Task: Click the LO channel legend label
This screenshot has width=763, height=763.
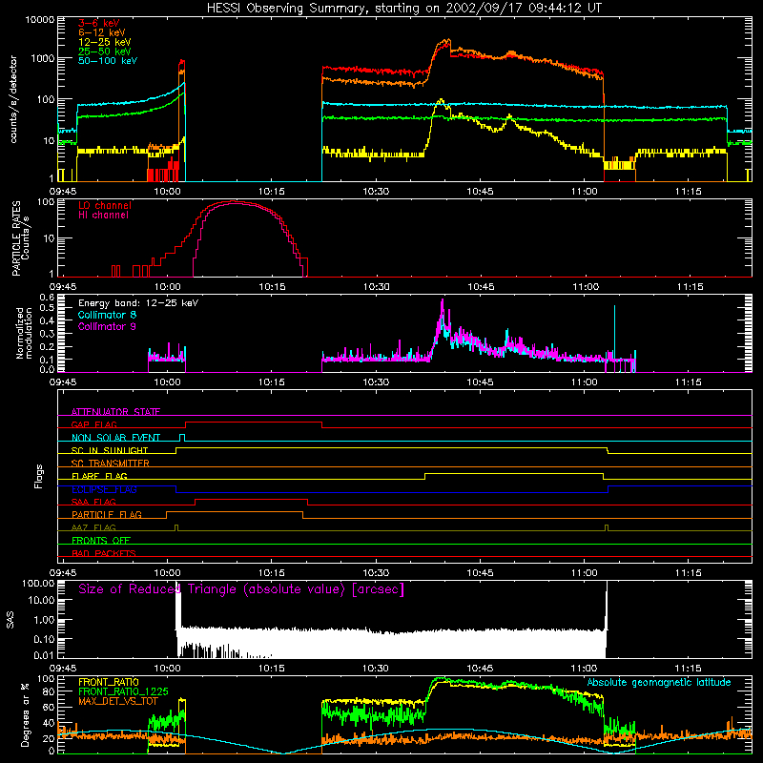Action: (105, 206)
